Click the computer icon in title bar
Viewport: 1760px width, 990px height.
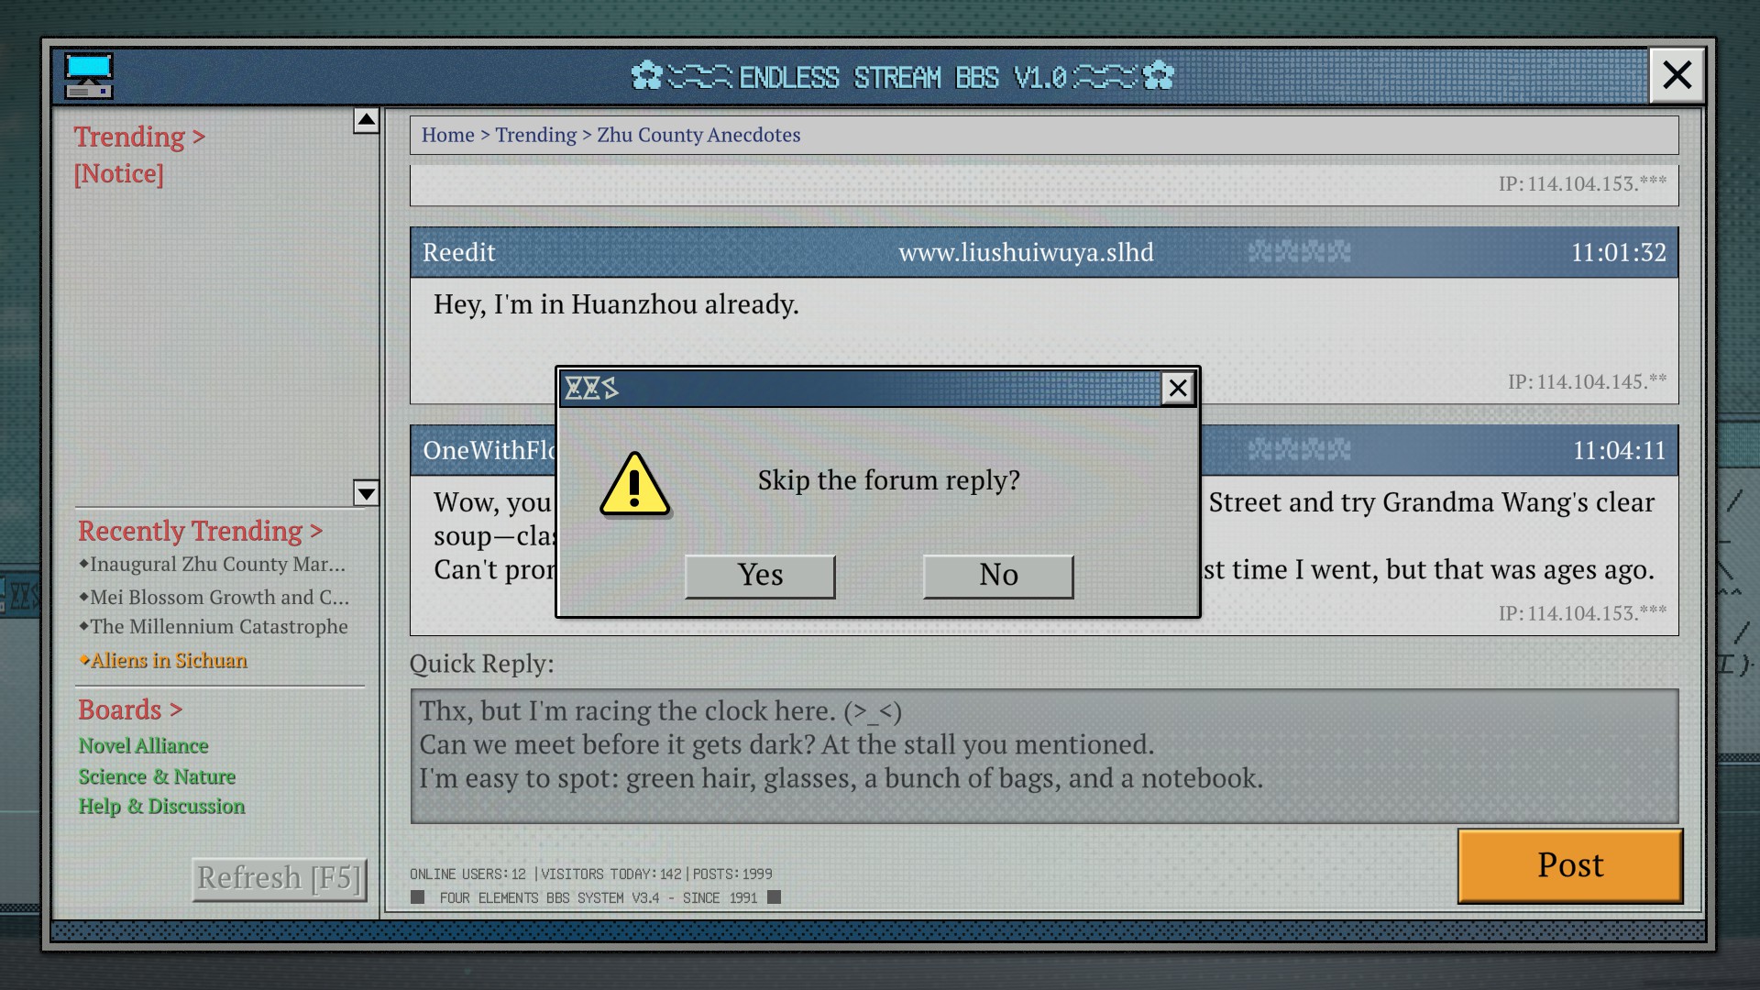point(89,76)
